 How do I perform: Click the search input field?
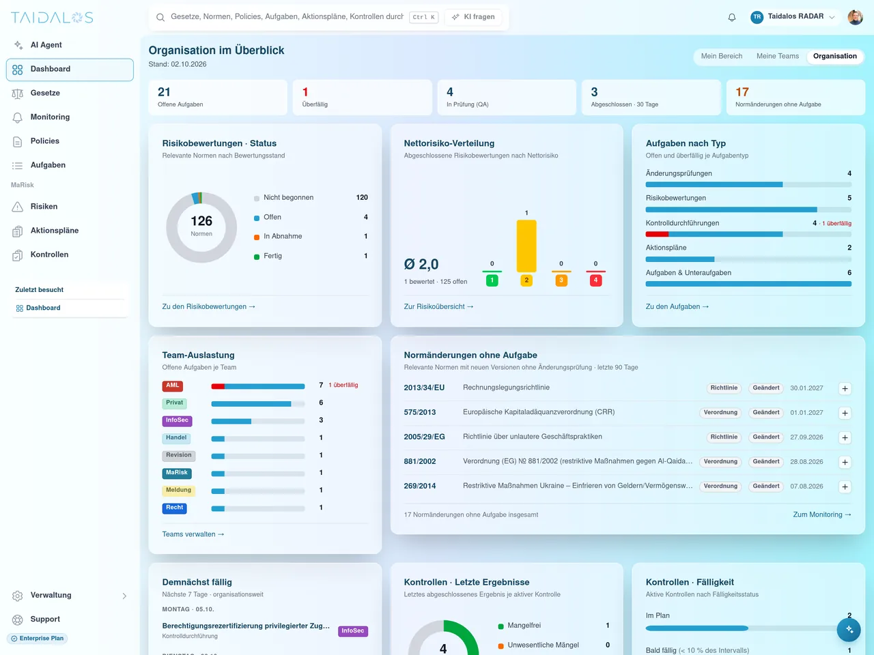(x=287, y=17)
